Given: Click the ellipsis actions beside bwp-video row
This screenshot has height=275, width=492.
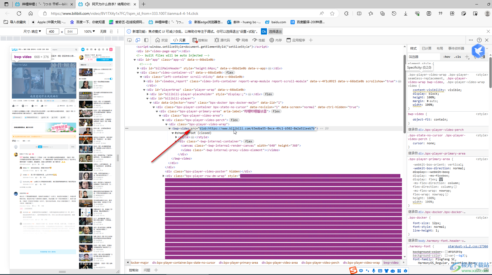Looking at the screenshot, I should click(127, 128).
